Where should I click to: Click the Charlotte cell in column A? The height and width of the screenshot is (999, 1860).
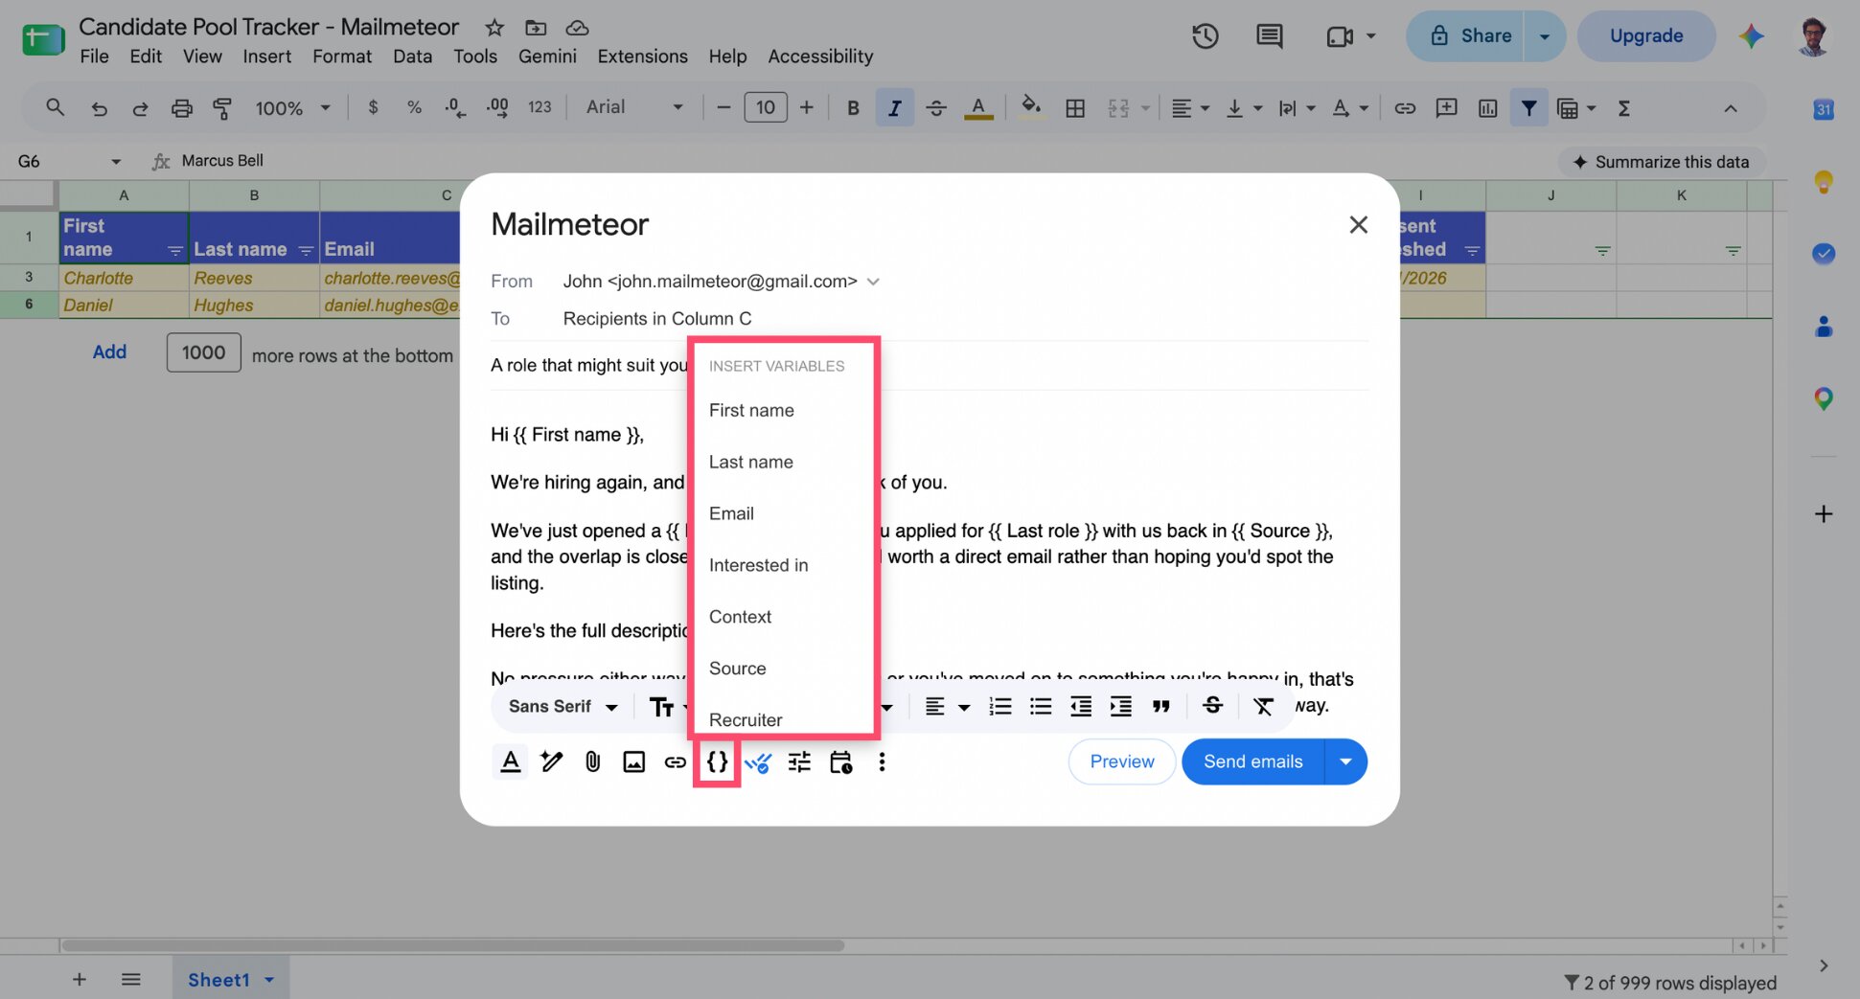[124, 278]
